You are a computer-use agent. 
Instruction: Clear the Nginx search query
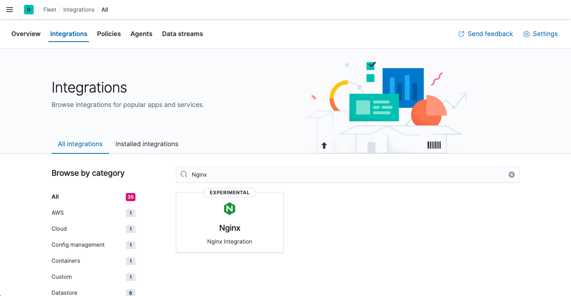pyautogui.click(x=511, y=174)
